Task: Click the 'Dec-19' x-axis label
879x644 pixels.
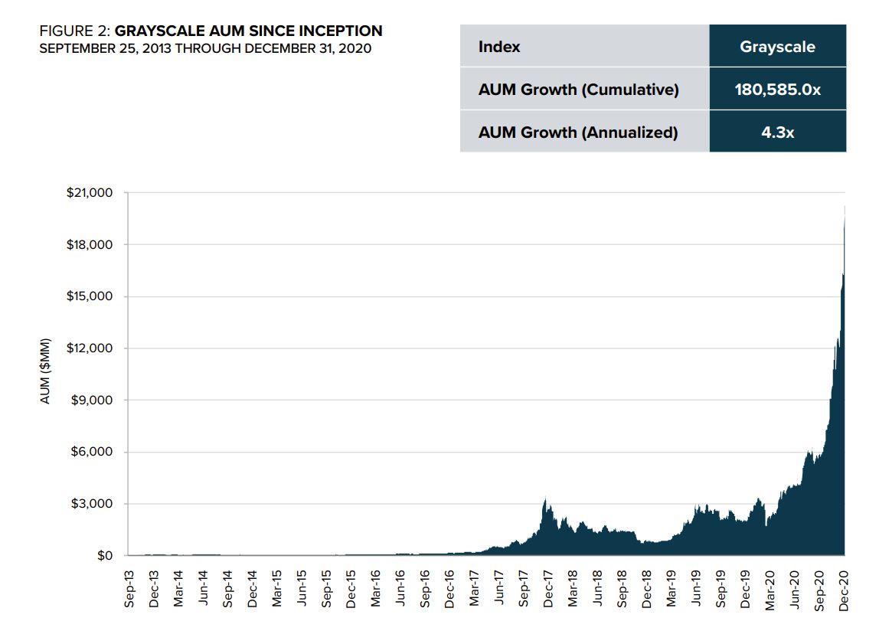Action: 746,589
